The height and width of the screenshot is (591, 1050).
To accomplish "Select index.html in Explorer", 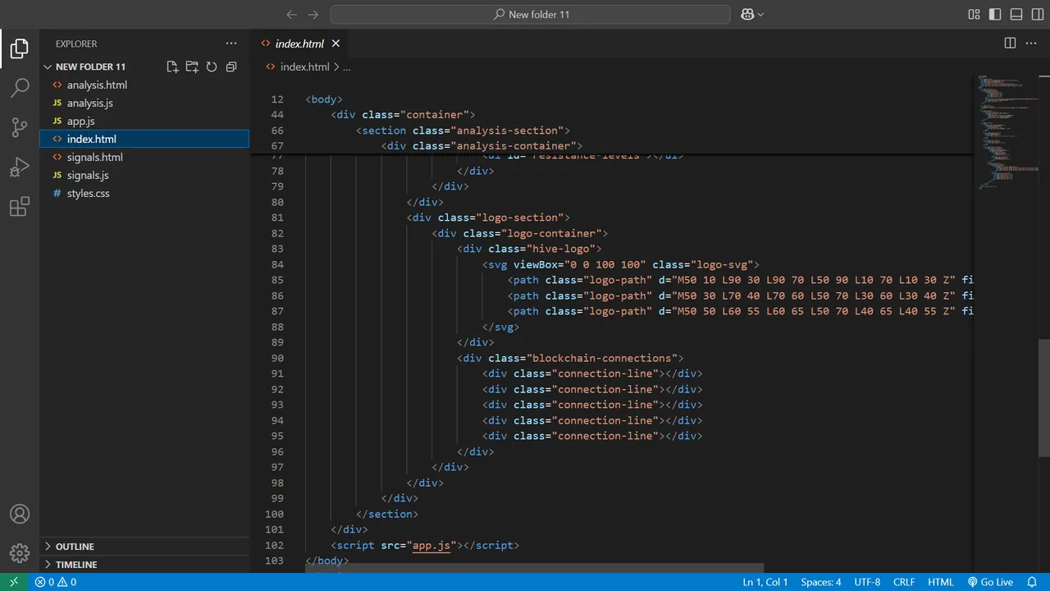I will click(144, 139).
